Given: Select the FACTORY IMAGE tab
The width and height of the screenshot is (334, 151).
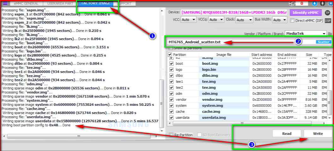Looking at the screenshot, I should [96, 3].
